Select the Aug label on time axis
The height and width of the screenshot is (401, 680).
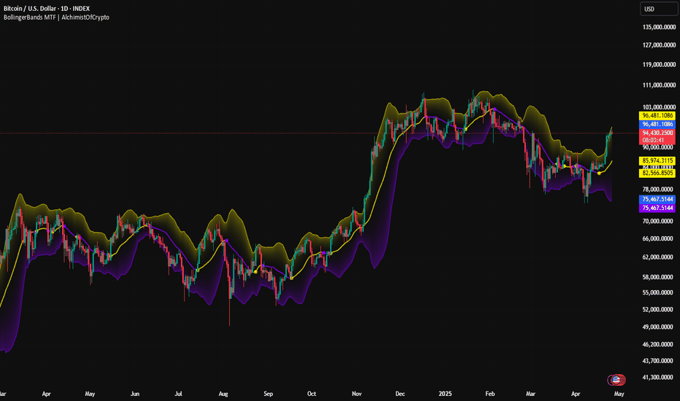click(x=223, y=394)
